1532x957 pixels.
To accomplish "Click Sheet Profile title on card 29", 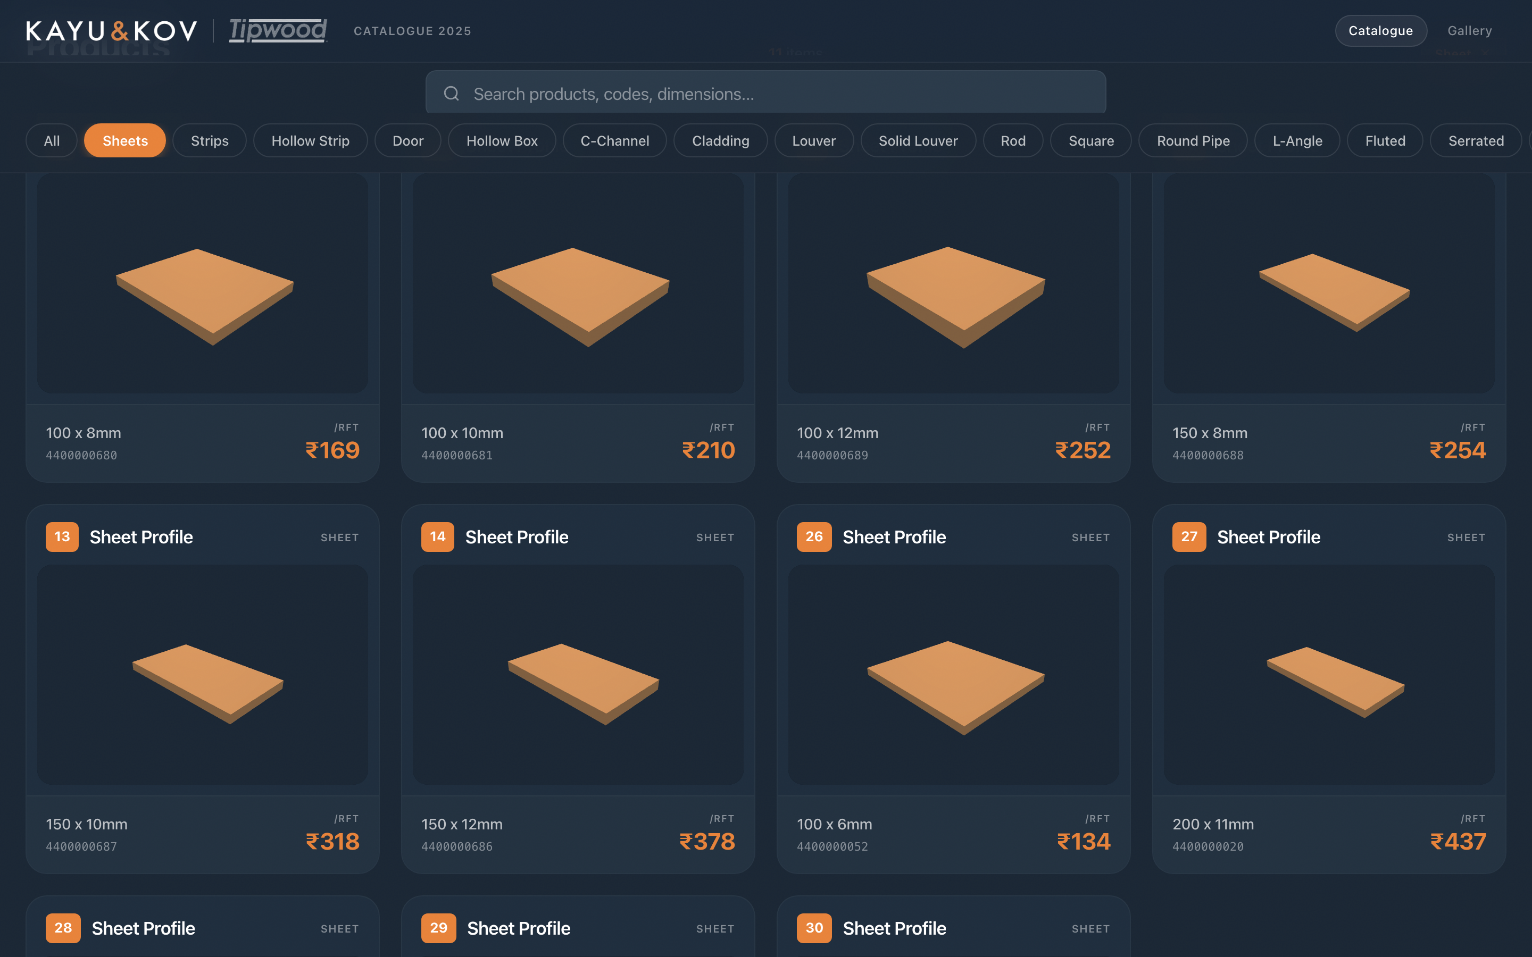I will pyautogui.click(x=519, y=928).
